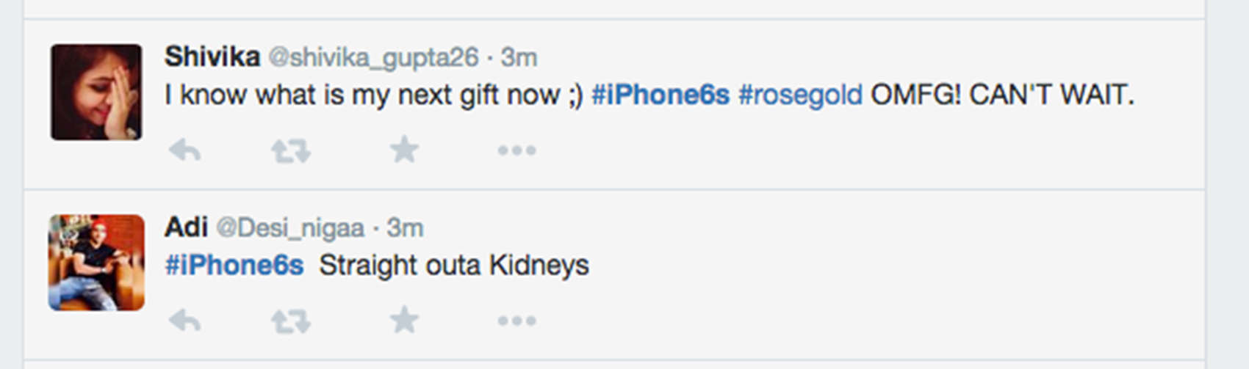Open the 3m timestamp on Shivika's tweet

point(519,57)
